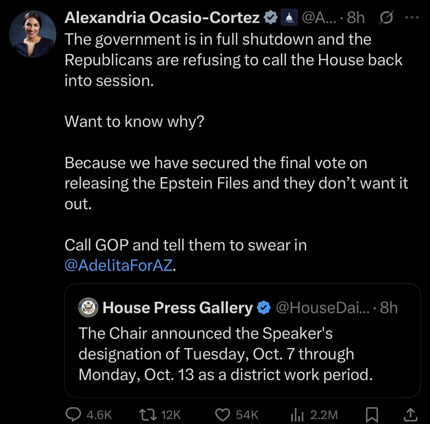Click the 8h timestamp on the main post
The width and height of the screenshot is (430, 424).
356,18
